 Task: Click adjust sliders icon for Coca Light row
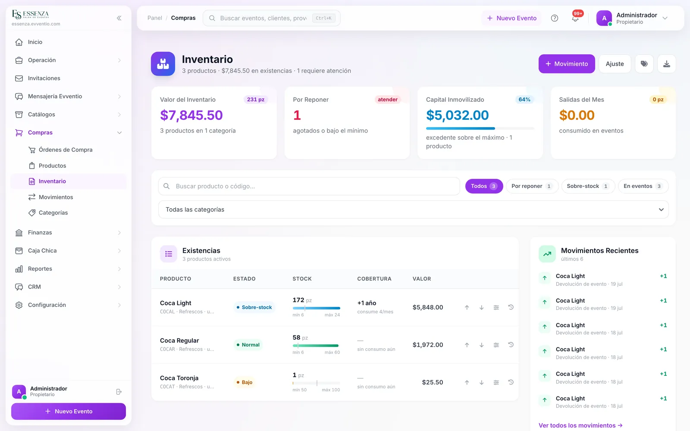496,307
